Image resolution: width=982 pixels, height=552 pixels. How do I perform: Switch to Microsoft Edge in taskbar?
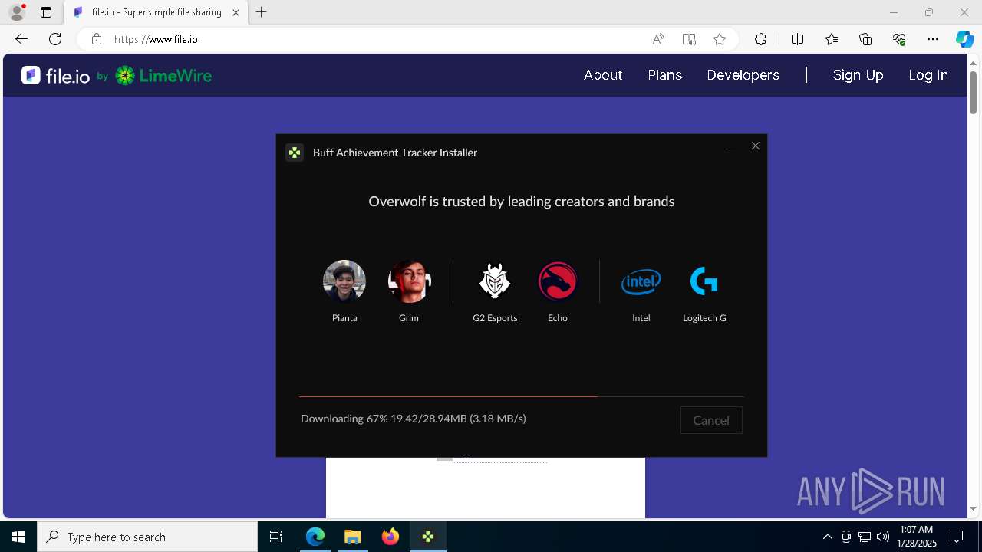click(x=315, y=537)
